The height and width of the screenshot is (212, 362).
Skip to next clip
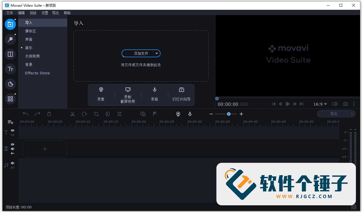[x=302, y=104]
